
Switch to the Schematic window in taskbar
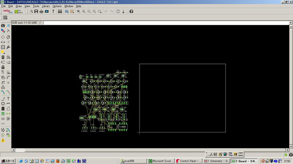tap(216, 161)
